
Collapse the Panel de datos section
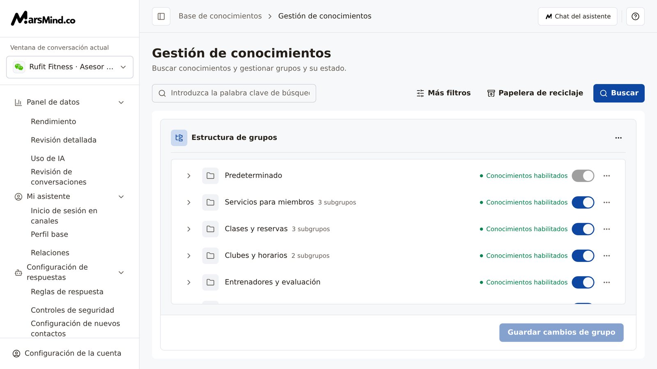click(x=121, y=102)
